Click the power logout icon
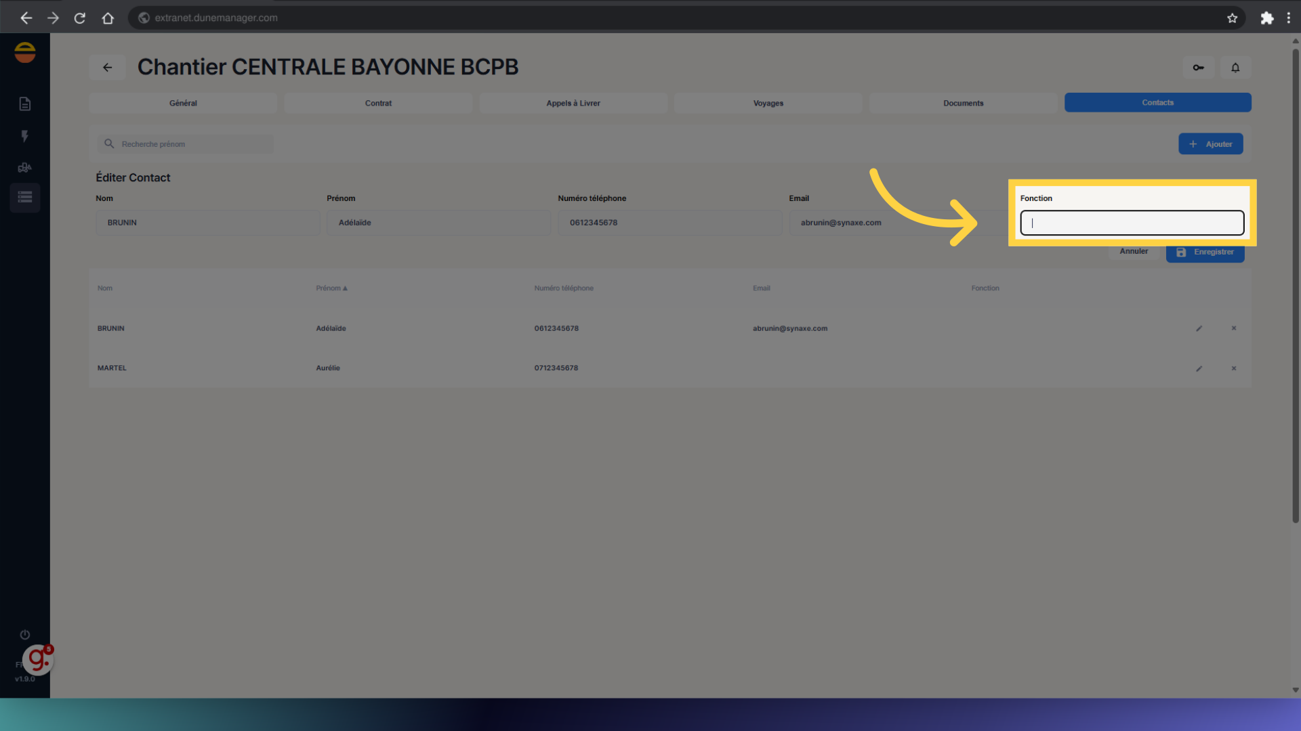This screenshot has height=731, width=1301. (25, 634)
